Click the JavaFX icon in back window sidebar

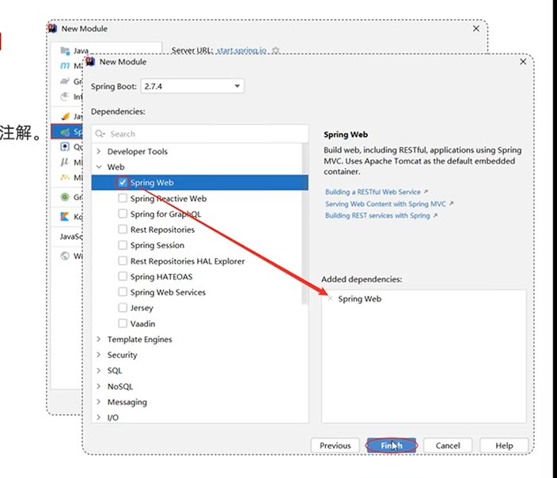pos(65,116)
